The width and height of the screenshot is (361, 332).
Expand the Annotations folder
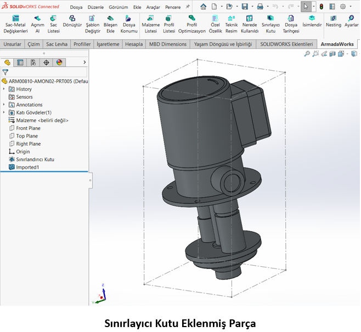pos(4,105)
